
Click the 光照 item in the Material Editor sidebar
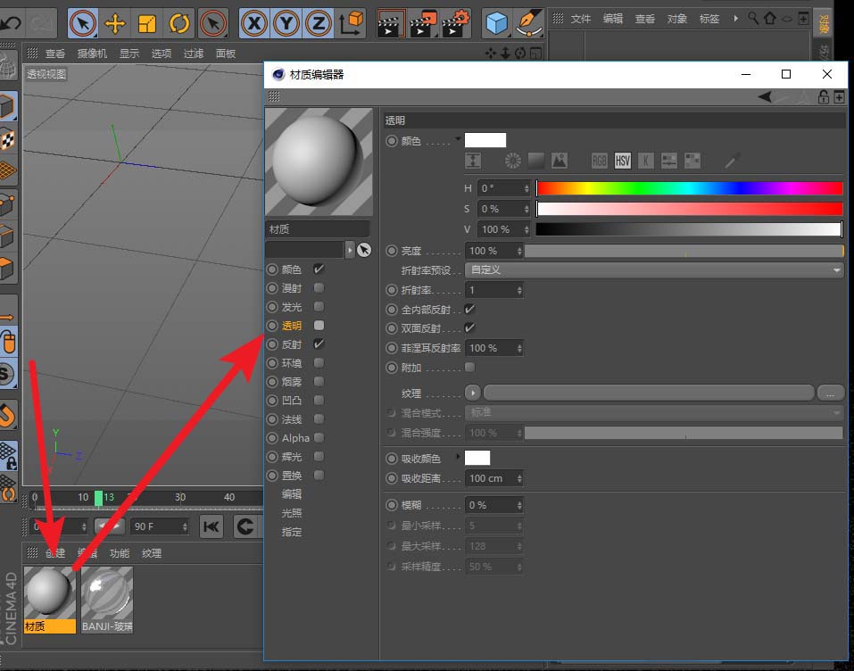click(292, 513)
